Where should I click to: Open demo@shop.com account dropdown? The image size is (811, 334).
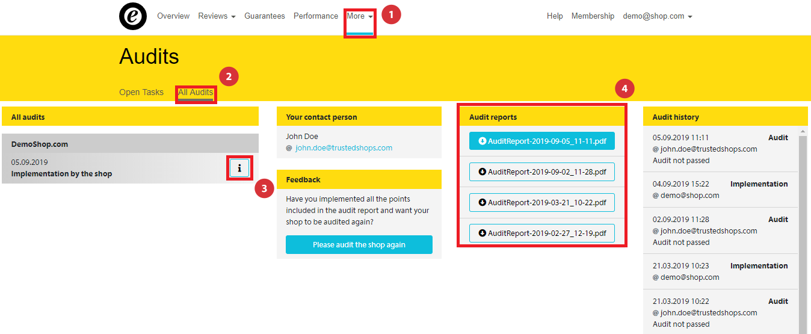(x=658, y=16)
